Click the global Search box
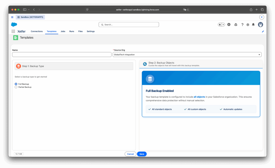This screenshot has width=275, height=168. pos(129,25)
